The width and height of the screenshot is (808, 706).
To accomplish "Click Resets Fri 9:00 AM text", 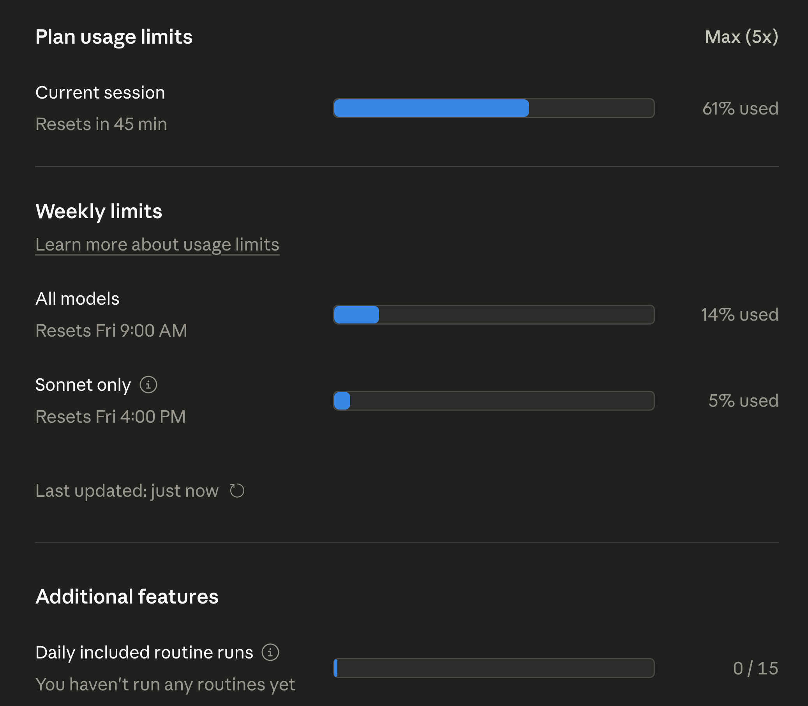I will pyautogui.click(x=111, y=331).
